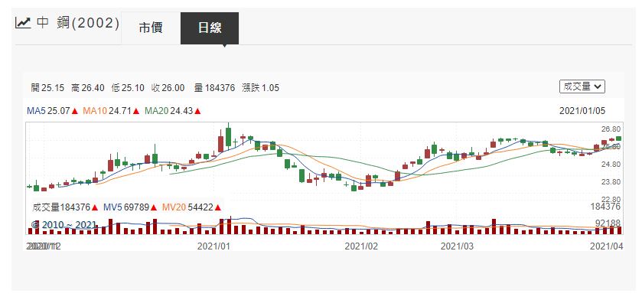
Task: Click the 成交量184376 red arrow indicator
Action: pyautogui.click(x=95, y=207)
